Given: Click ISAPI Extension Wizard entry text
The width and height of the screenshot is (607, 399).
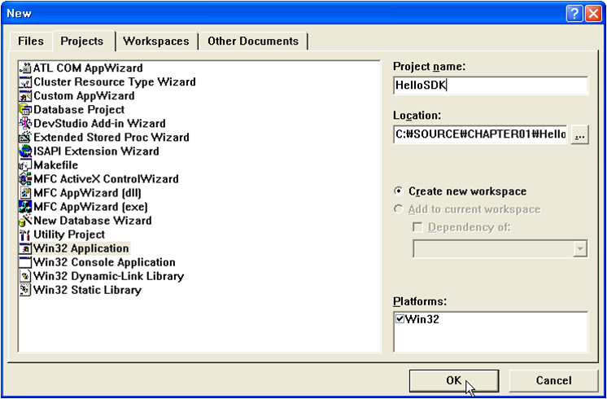Looking at the screenshot, I should pyautogui.click(x=96, y=151).
